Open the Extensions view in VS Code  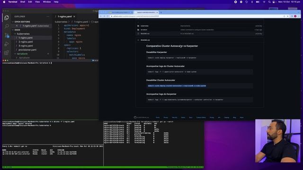[7, 52]
